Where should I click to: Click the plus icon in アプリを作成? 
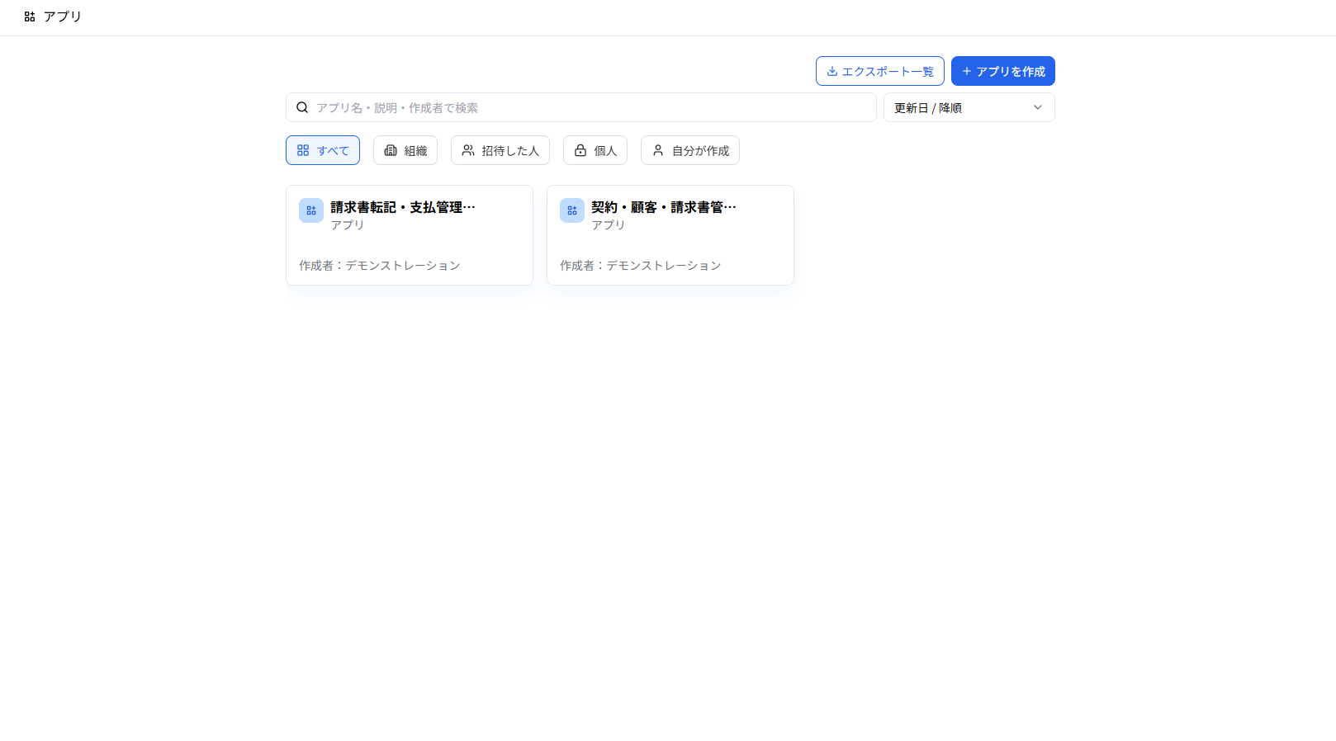tap(966, 72)
